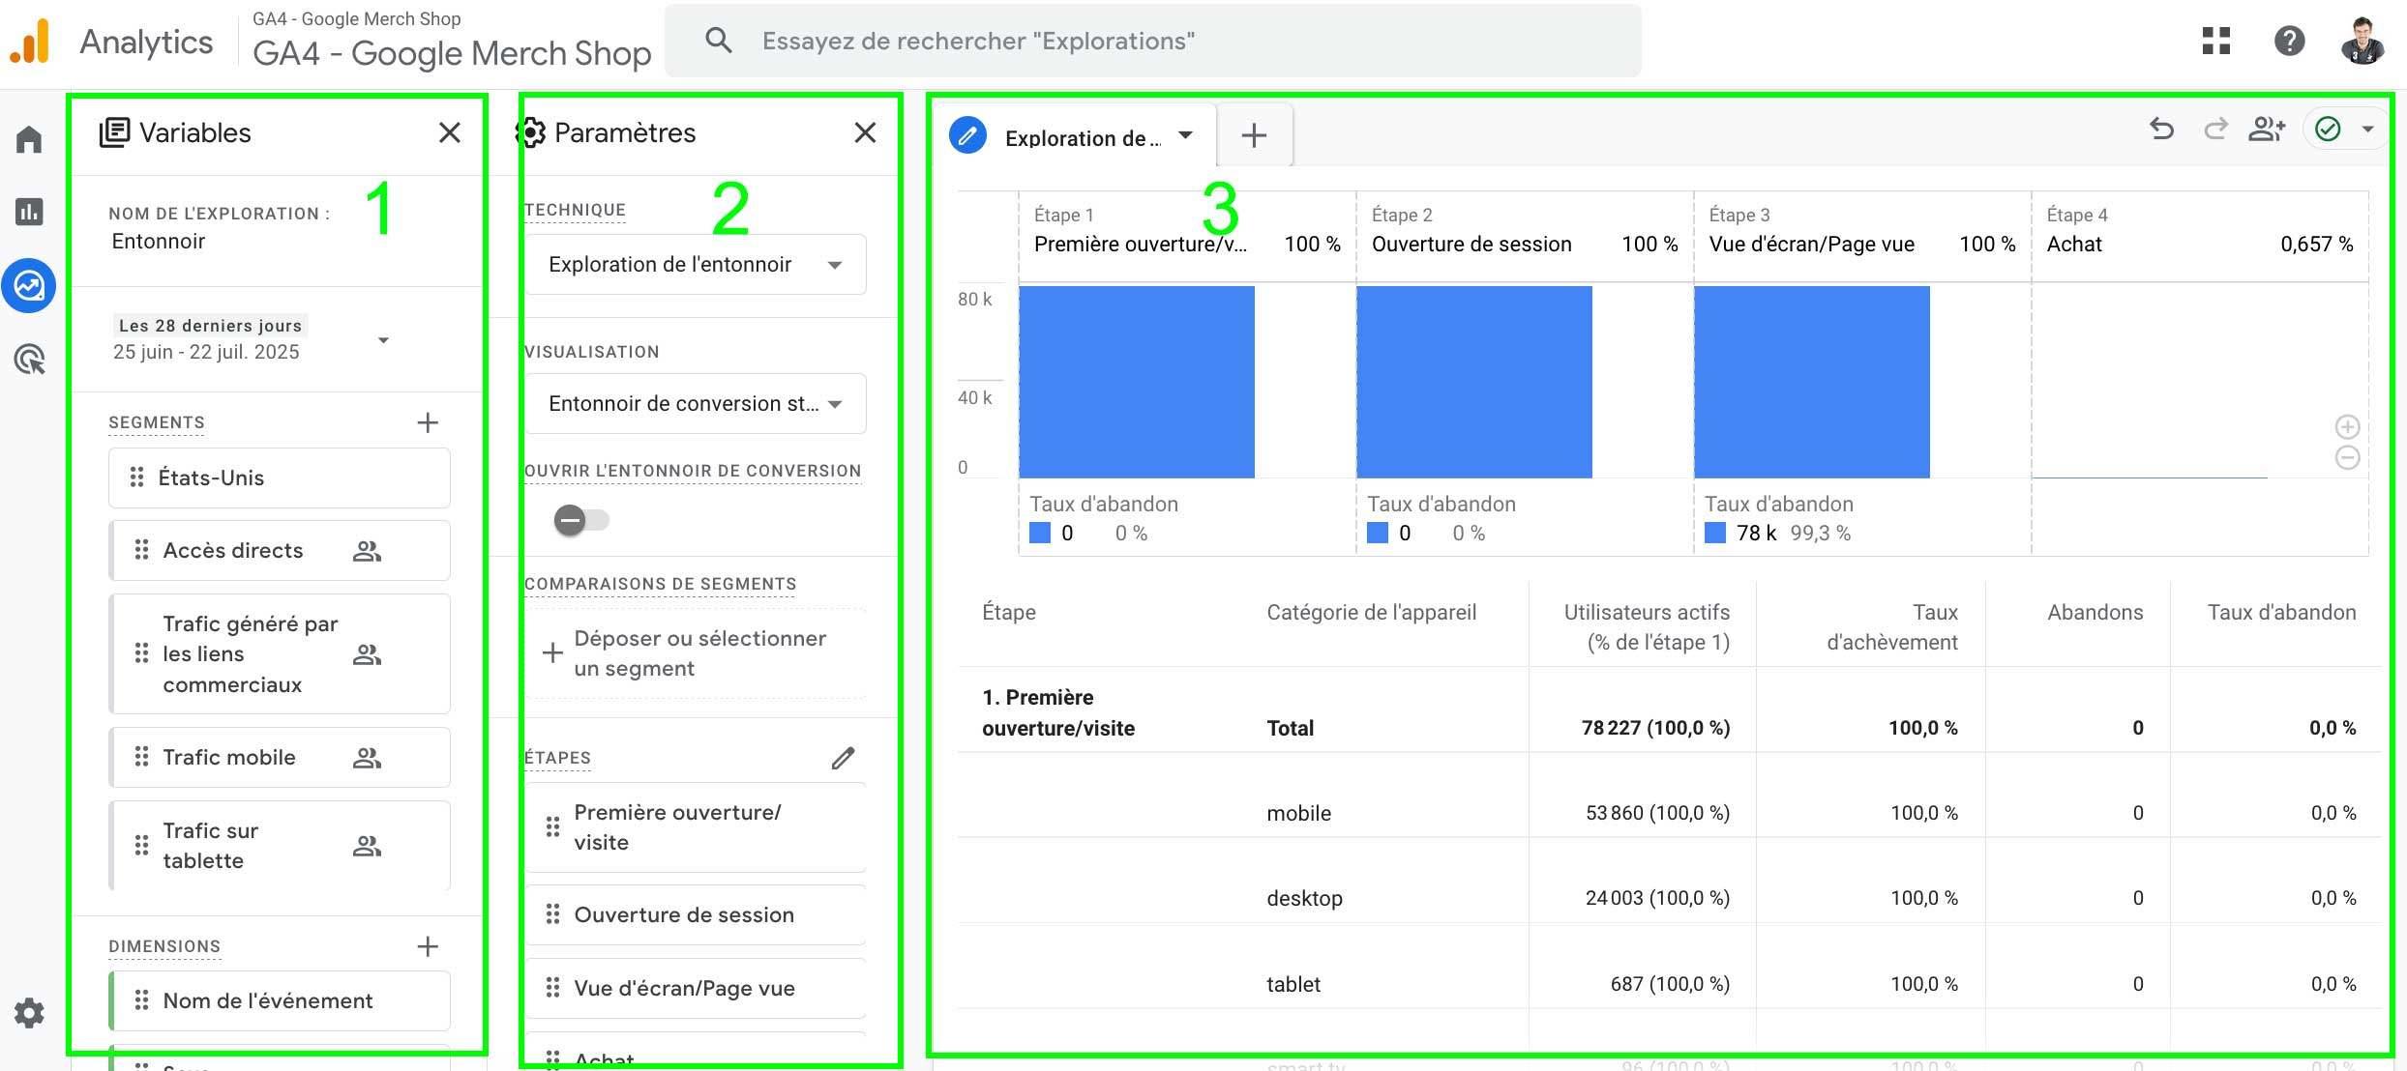Viewport: 2407px width, 1071px height.
Task: Edit the exploration name Entonnoir
Action: [x=159, y=242]
